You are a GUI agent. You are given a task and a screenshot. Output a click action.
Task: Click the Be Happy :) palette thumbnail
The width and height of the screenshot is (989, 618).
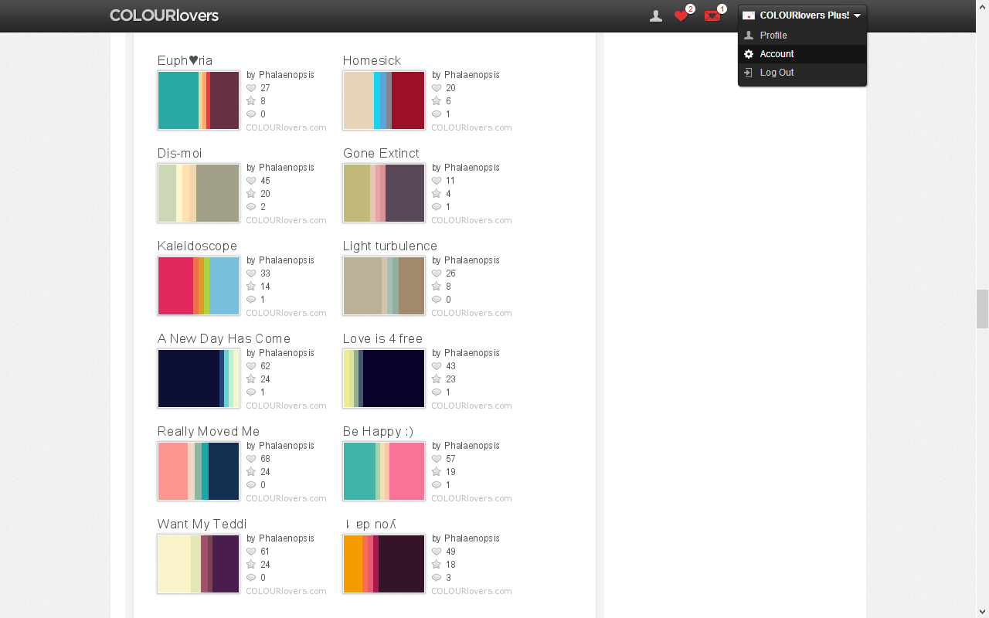[x=384, y=471]
